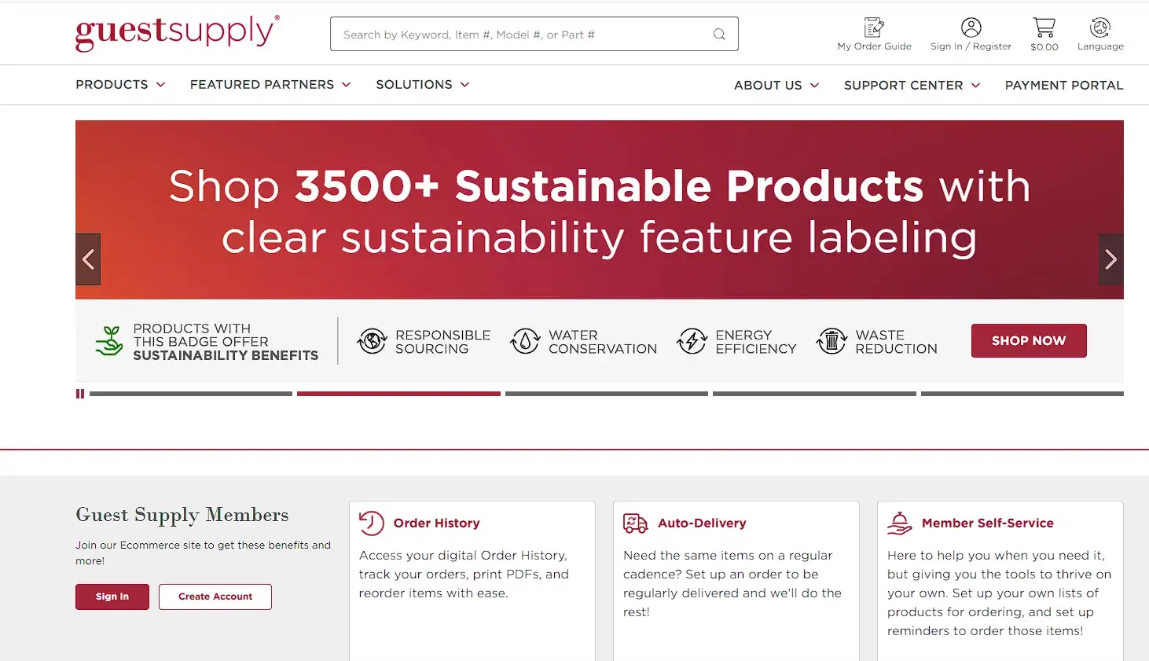This screenshot has width=1149, height=661.
Task: Focus the keyword search input field
Action: coord(519,35)
